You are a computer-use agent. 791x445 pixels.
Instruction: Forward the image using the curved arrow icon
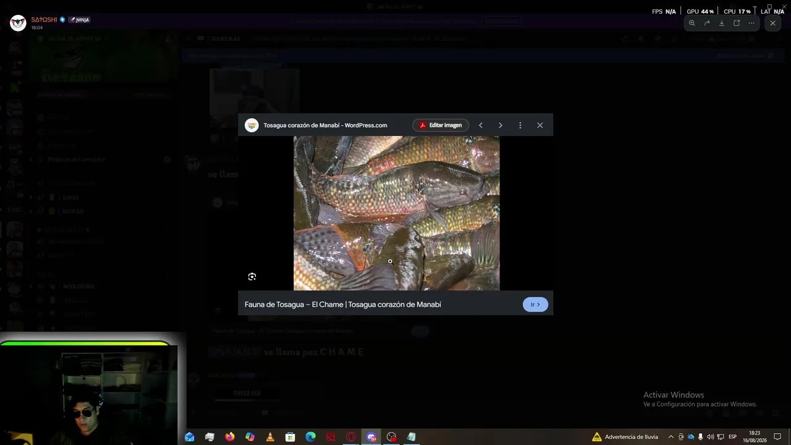707,23
